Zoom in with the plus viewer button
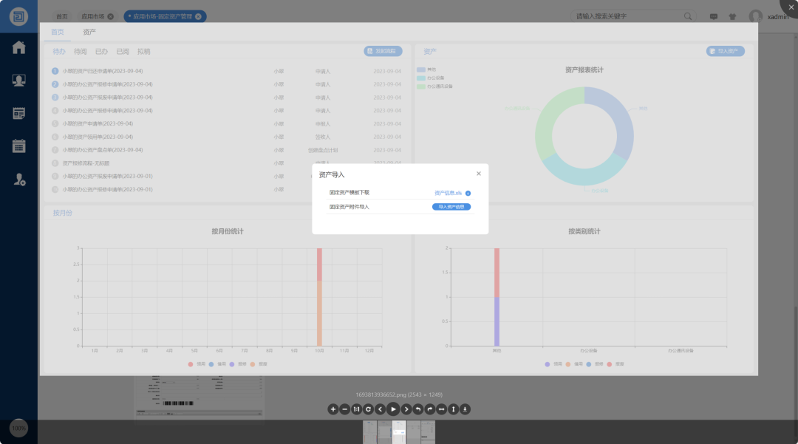Image resolution: width=798 pixels, height=444 pixels. pyautogui.click(x=332, y=409)
